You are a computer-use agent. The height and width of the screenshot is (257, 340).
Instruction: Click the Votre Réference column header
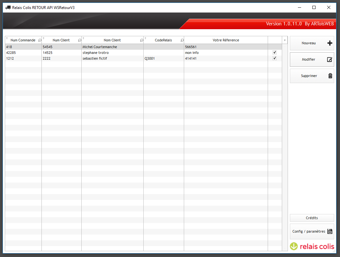226,40
